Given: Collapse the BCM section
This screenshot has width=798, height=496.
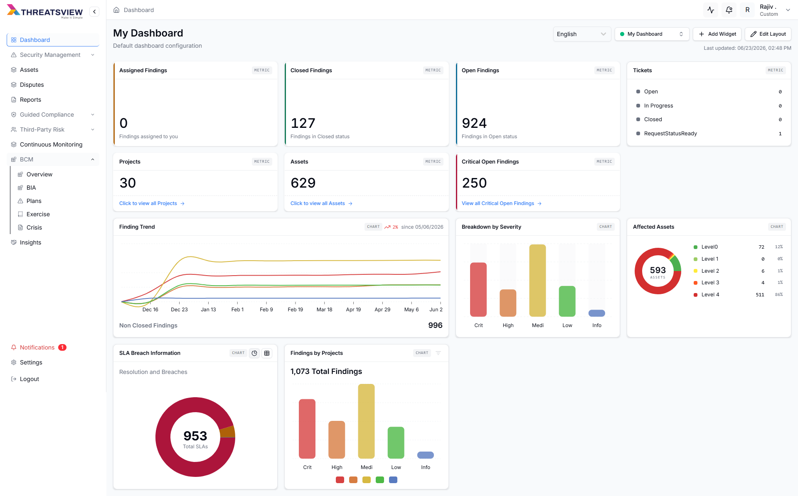Looking at the screenshot, I should tap(93, 159).
